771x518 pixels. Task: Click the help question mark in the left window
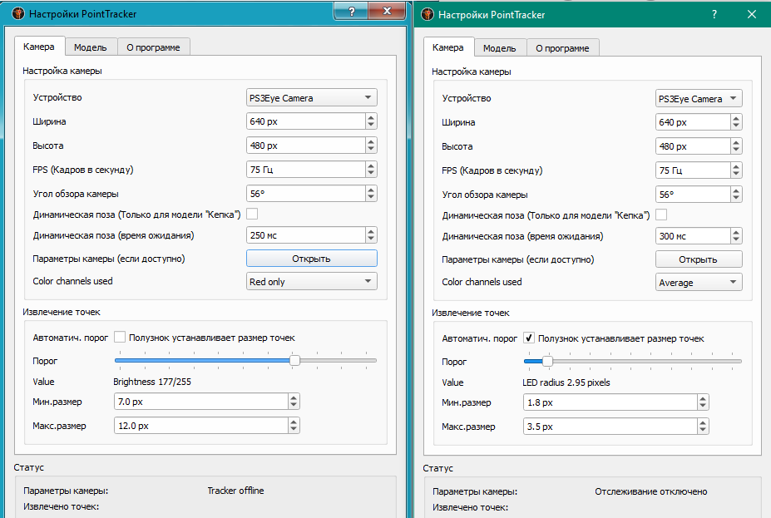(353, 12)
